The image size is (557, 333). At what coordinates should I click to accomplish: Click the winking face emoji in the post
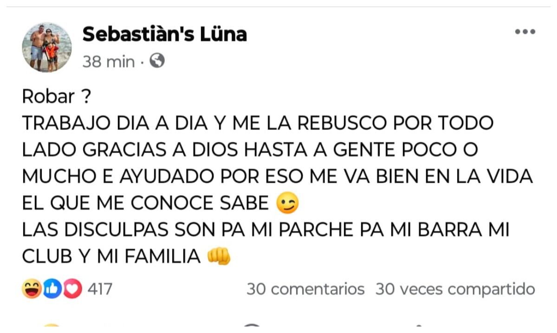pos(288,203)
